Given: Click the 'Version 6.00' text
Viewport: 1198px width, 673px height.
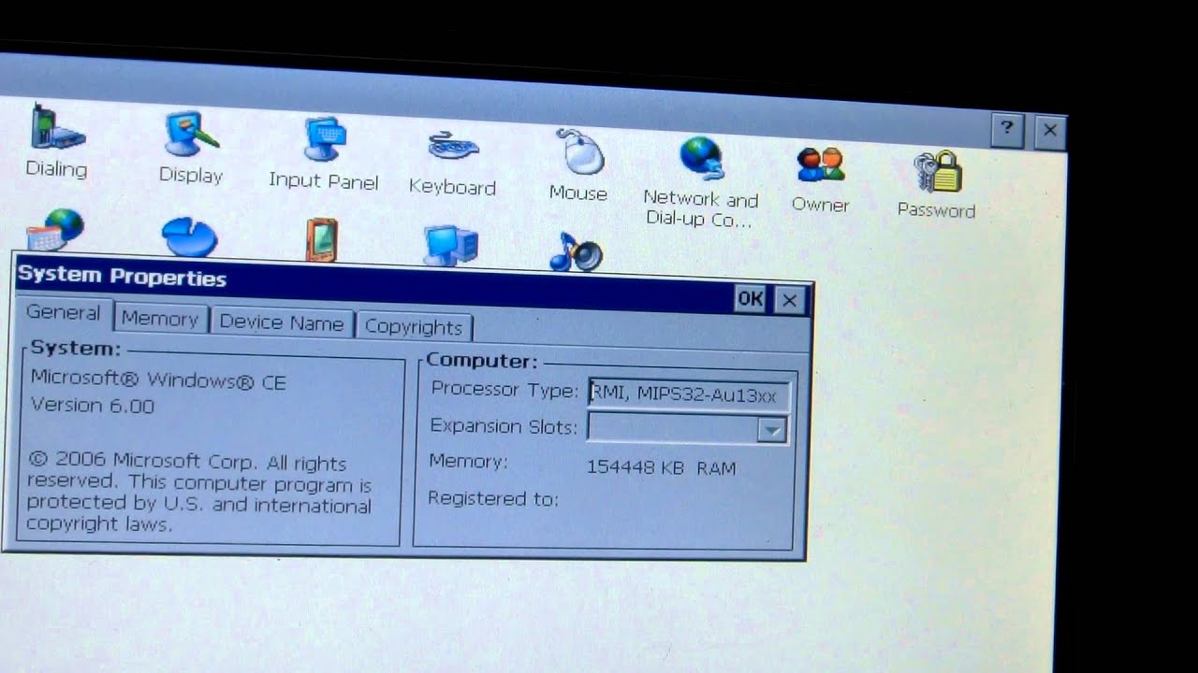Looking at the screenshot, I should point(93,406).
